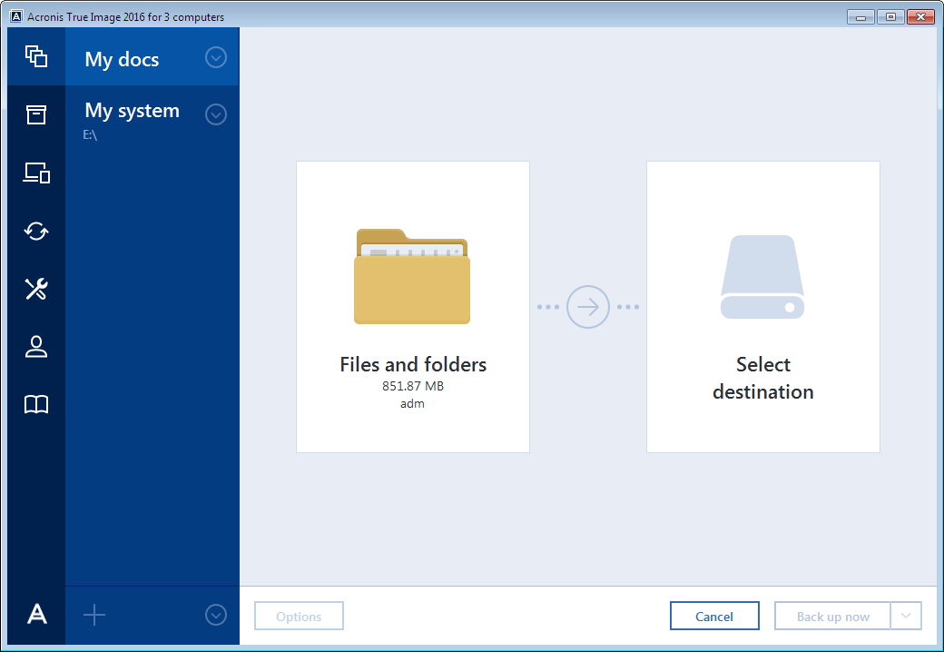Open the Account section via person icon
The height and width of the screenshot is (652, 944).
click(x=36, y=347)
